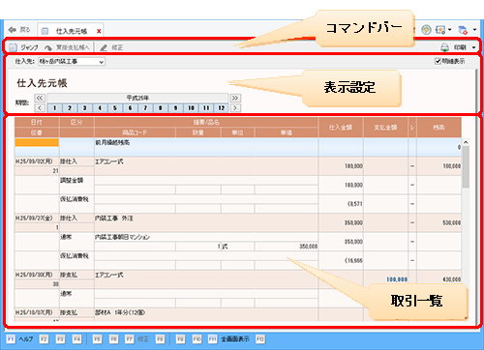The image size is (484, 350).
Task: Toggle the 明細表示 checkbox
Action: click(438, 61)
